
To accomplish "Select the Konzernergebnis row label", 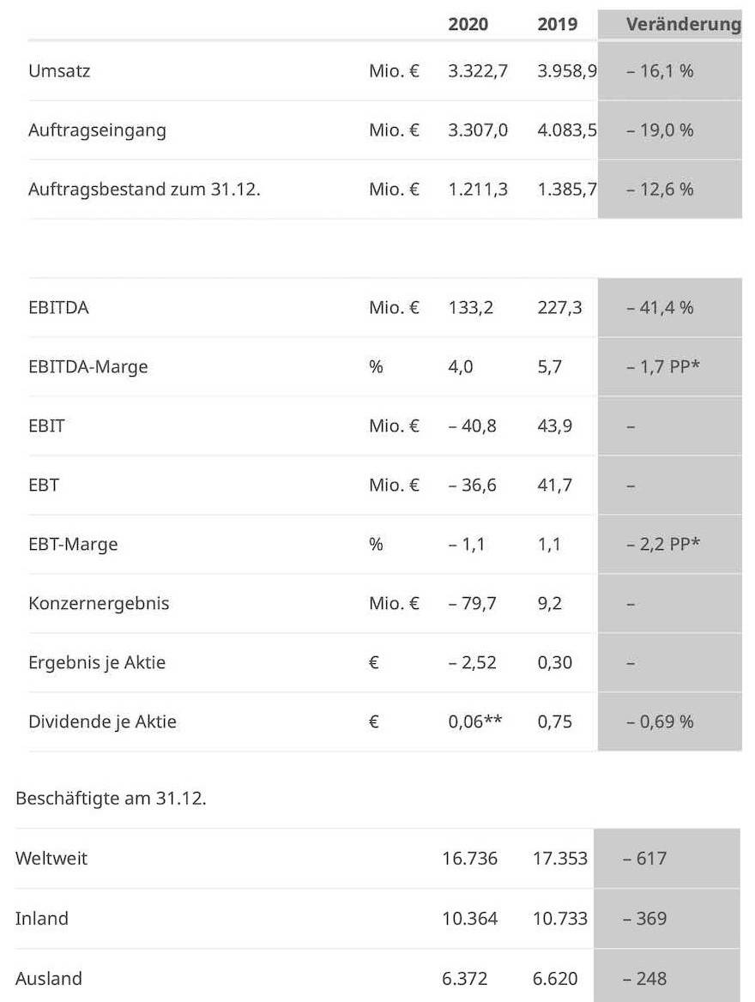I will coord(99,603).
